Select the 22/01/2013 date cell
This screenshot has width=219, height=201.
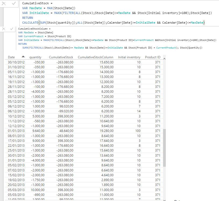[16, 146]
